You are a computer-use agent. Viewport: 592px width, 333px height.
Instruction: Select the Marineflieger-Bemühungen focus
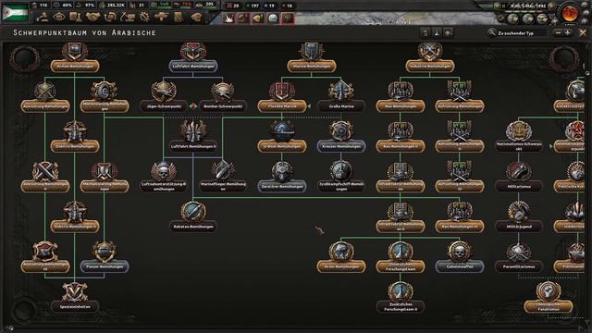223,186
